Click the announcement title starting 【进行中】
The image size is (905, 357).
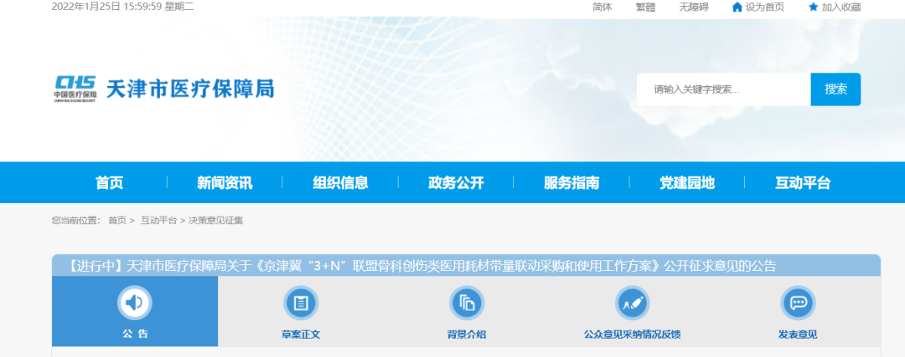[421, 266]
